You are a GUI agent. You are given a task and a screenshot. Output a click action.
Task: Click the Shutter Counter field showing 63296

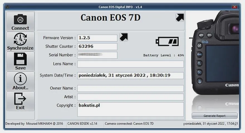point(97,47)
